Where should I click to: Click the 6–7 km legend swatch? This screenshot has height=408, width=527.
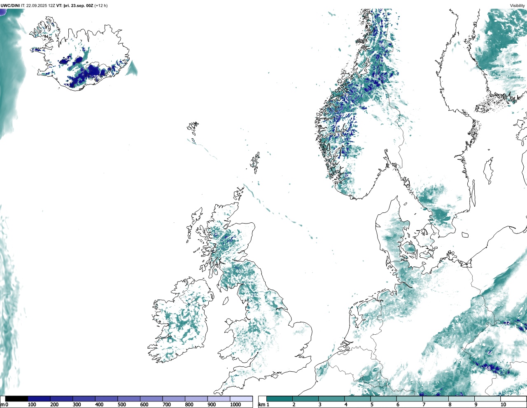[x=409, y=399]
